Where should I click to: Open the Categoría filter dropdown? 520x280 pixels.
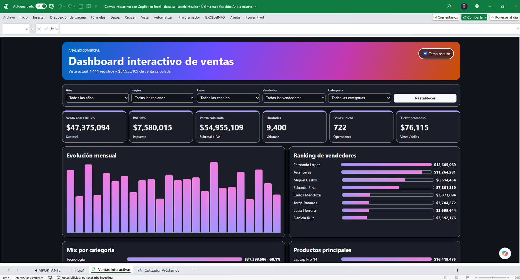click(x=360, y=98)
